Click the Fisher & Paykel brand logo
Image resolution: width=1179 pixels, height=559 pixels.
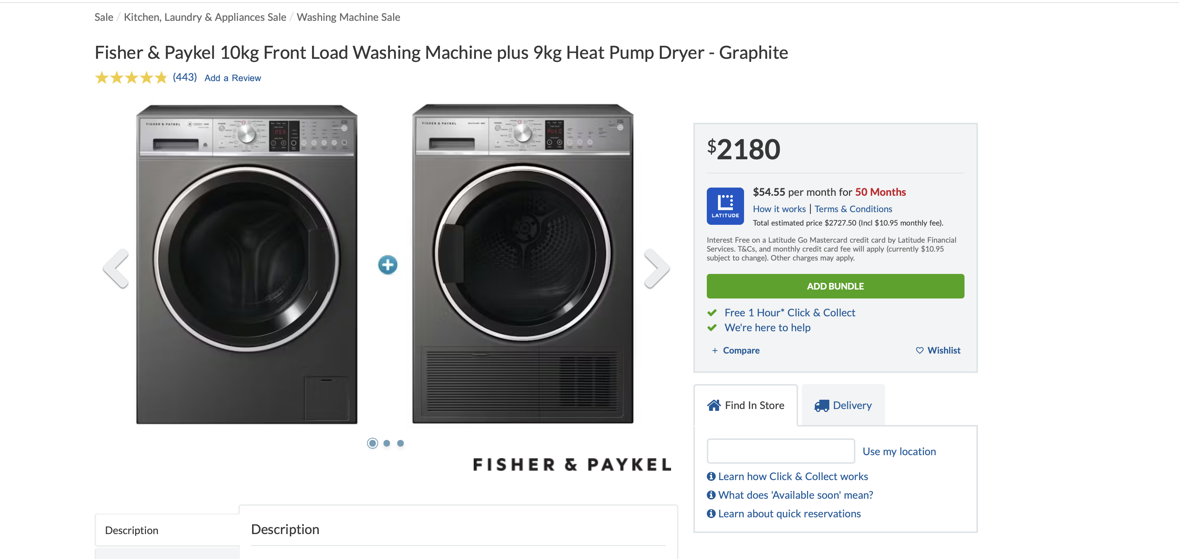572,465
